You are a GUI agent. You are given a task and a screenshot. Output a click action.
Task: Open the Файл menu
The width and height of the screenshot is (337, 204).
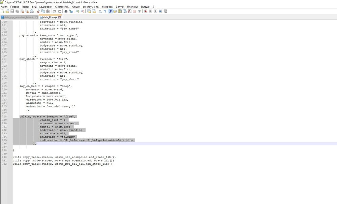click(x=4, y=7)
